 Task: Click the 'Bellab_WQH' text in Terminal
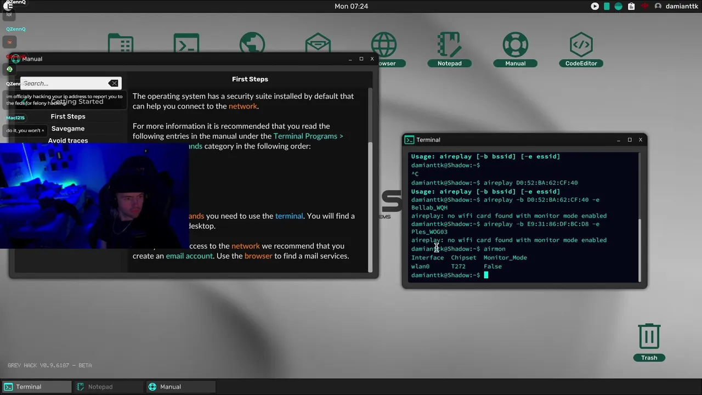(429, 208)
